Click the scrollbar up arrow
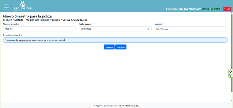Viewport: 233px width, 108px height. [x=232, y=14]
